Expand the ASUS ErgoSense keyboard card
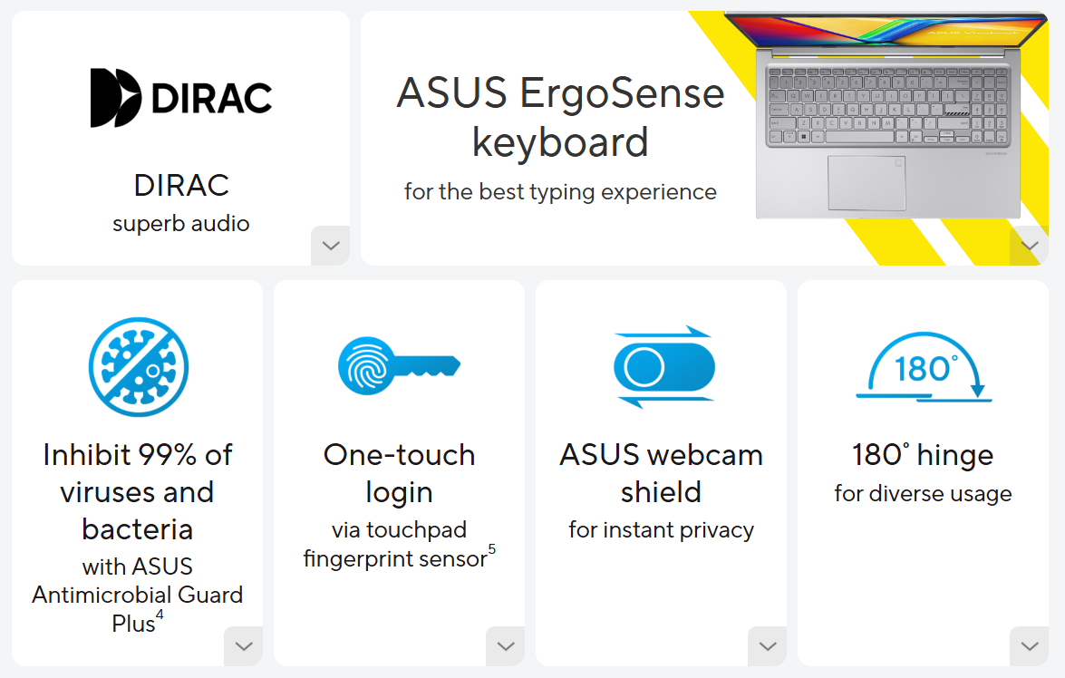Screen dimensions: 1065x678 1029,246
